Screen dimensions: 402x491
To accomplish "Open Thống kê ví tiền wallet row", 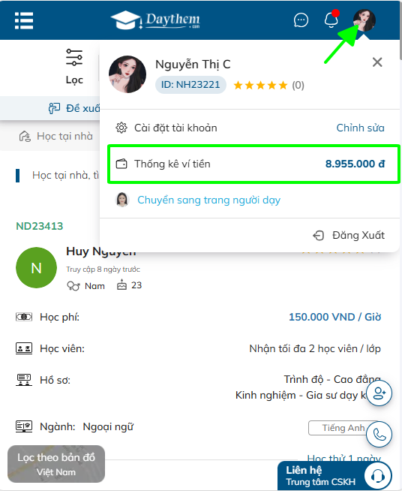I will pos(253,164).
